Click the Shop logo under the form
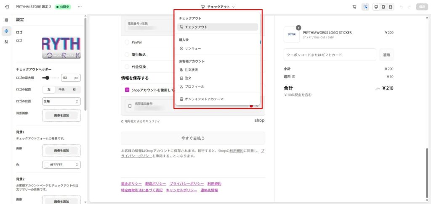431x204 pixels. click(x=259, y=120)
